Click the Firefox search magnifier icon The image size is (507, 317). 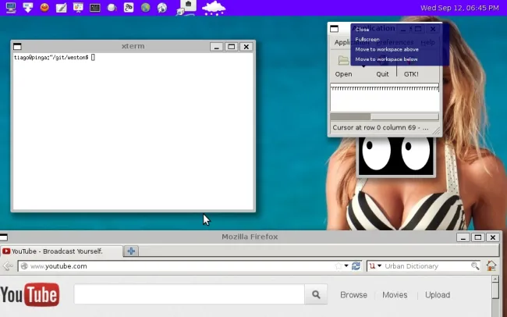pyautogui.click(x=475, y=266)
